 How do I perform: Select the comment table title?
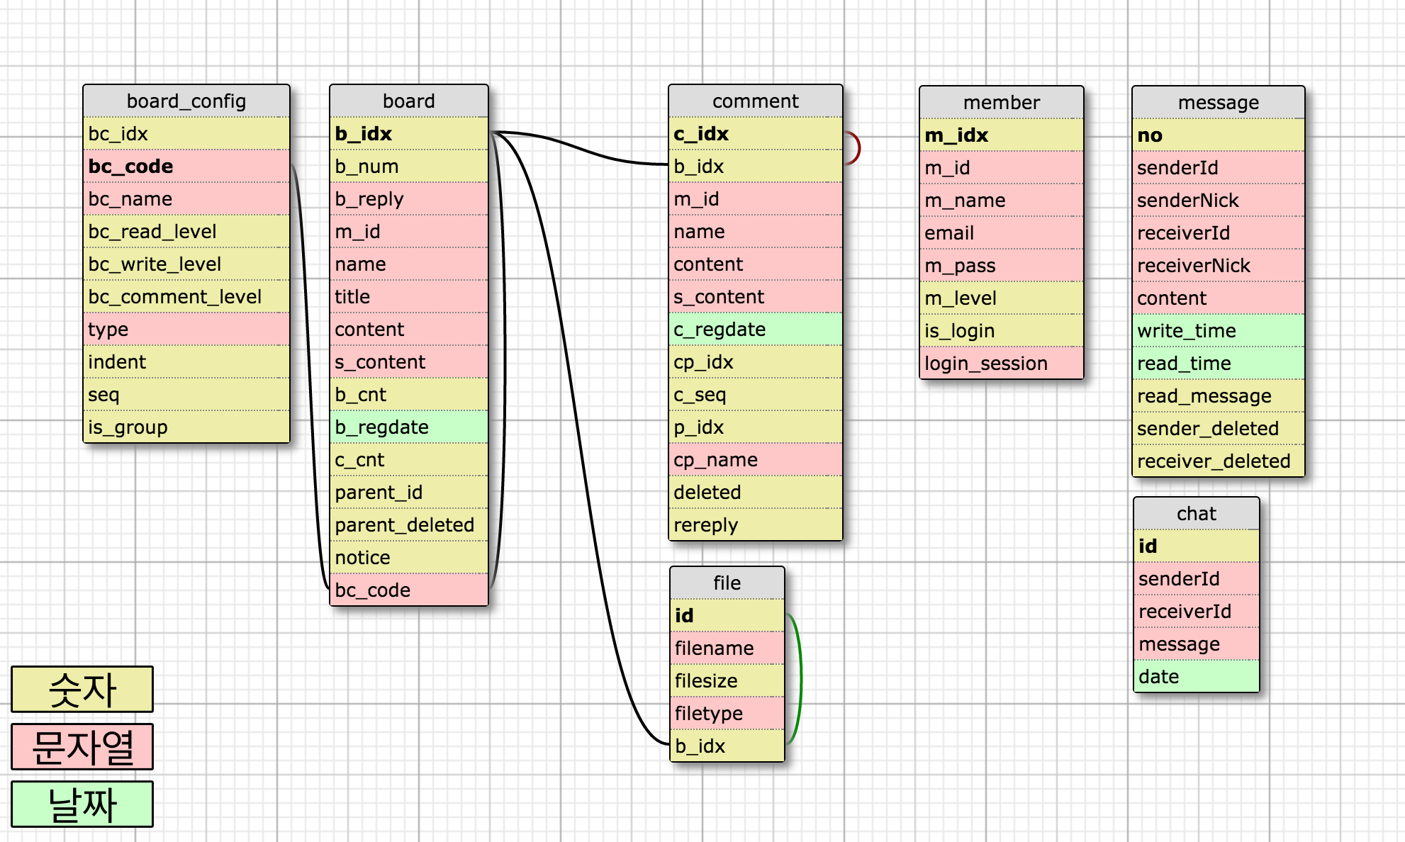tap(755, 101)
